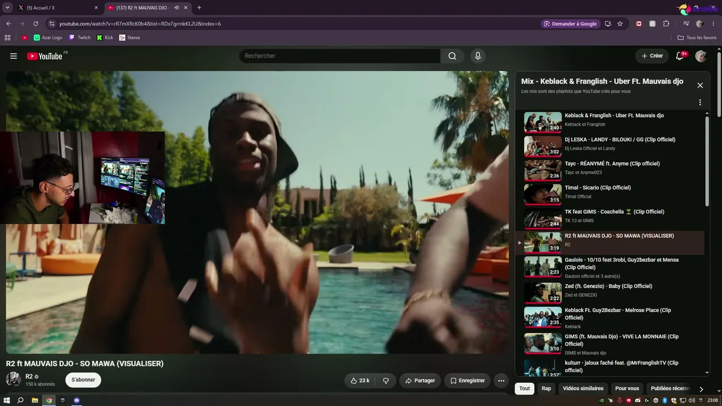Click the YouTube search magnifier button
Image resolution: width=722 pixels, height=406 pixels.
click(x=452, y=56)
